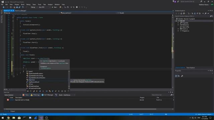214x120 pixels.
Task: Switch to the Team Explorer tab
Action: 191,68
